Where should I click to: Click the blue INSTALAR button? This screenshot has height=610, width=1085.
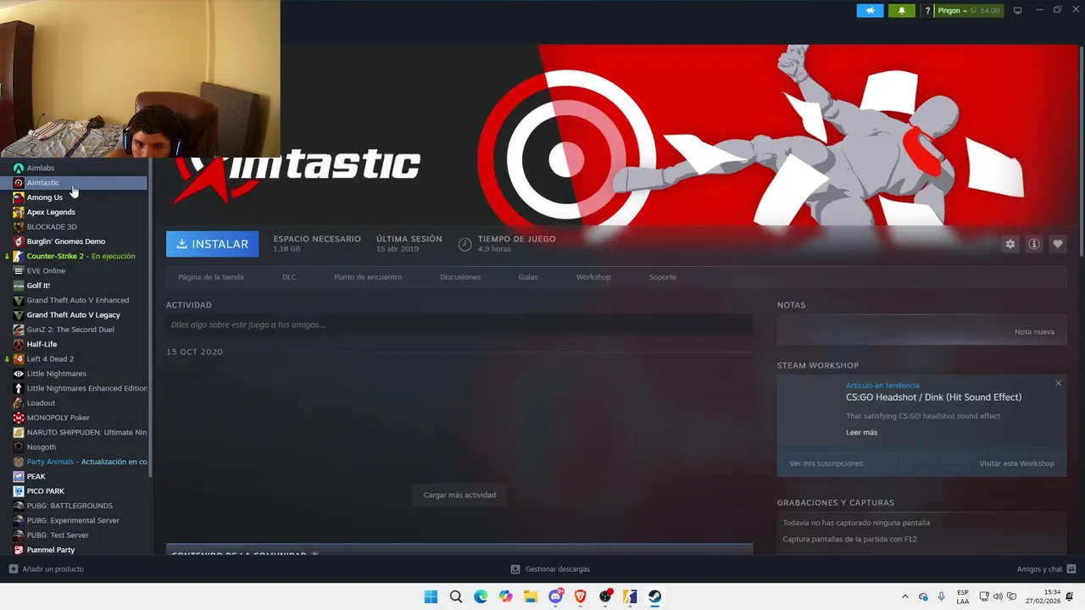coord(212,244)
